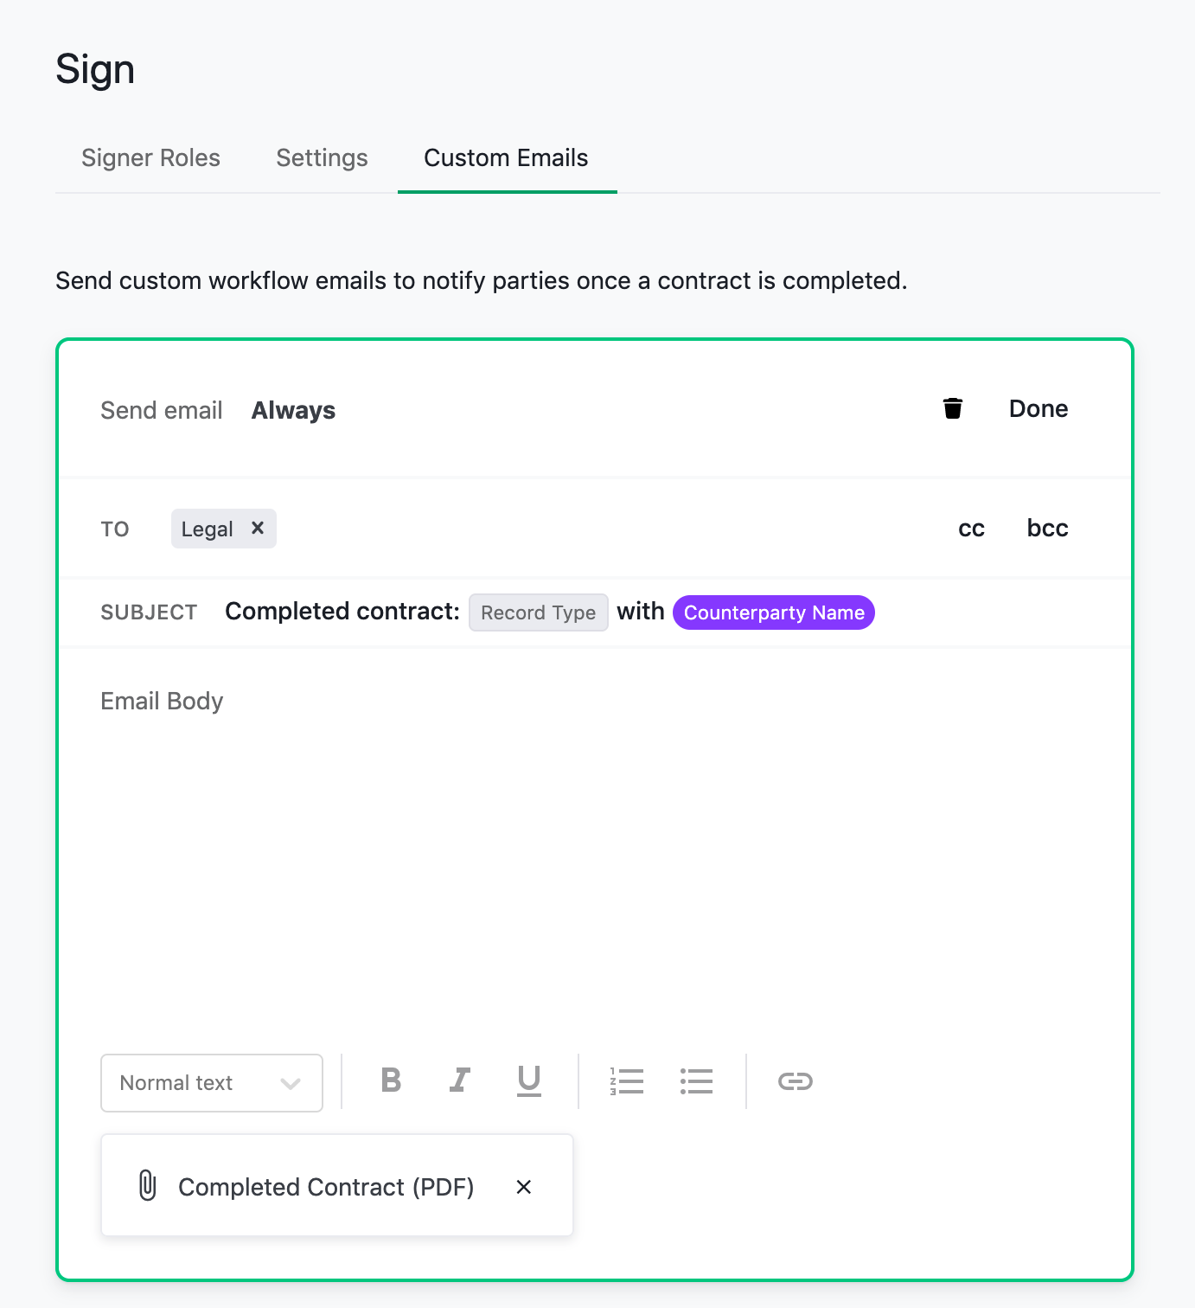Image resolution: width=1195 pixels, height=1308 pixels.
Task: Remove the Legal recipient
Action: point(257,528)
